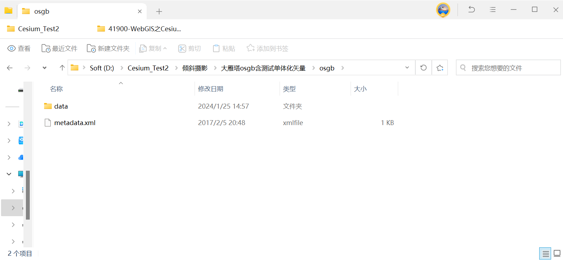Close the osgb tab

(x=140, y=11)
